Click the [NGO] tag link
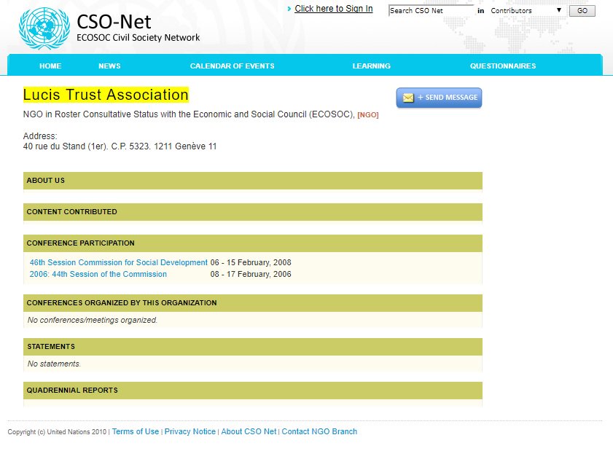Image resolution: width=613 pixels, height=451 pixels. [x=368, y=115]
